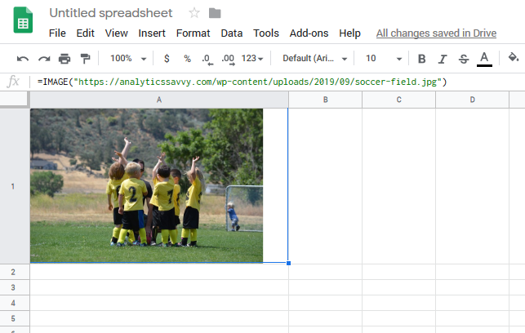The height and width of the screenshot is (333, 525).
Task: Expand the font size 10 dropdown
Action: click(383, 59)
